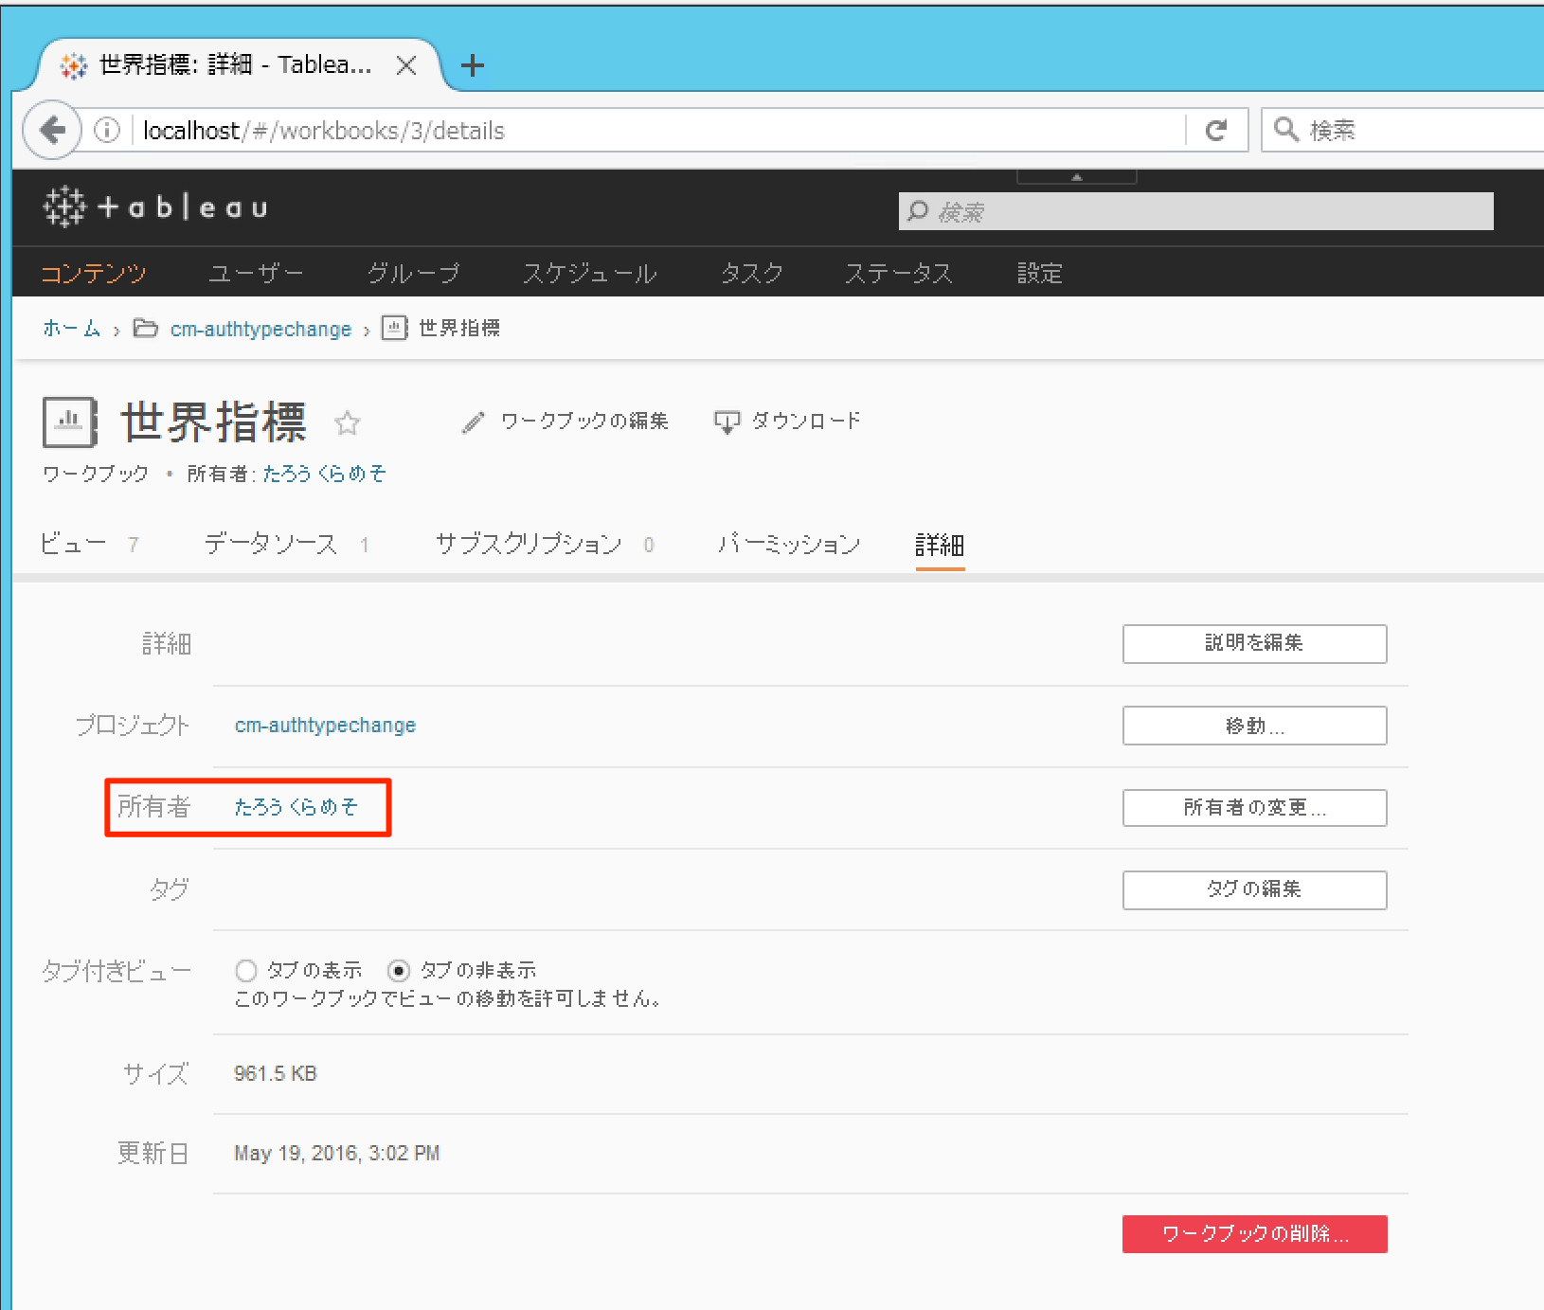Switch to the パーミッション tab
This screenshot has height=1310, width=1544.
point(788,545)
